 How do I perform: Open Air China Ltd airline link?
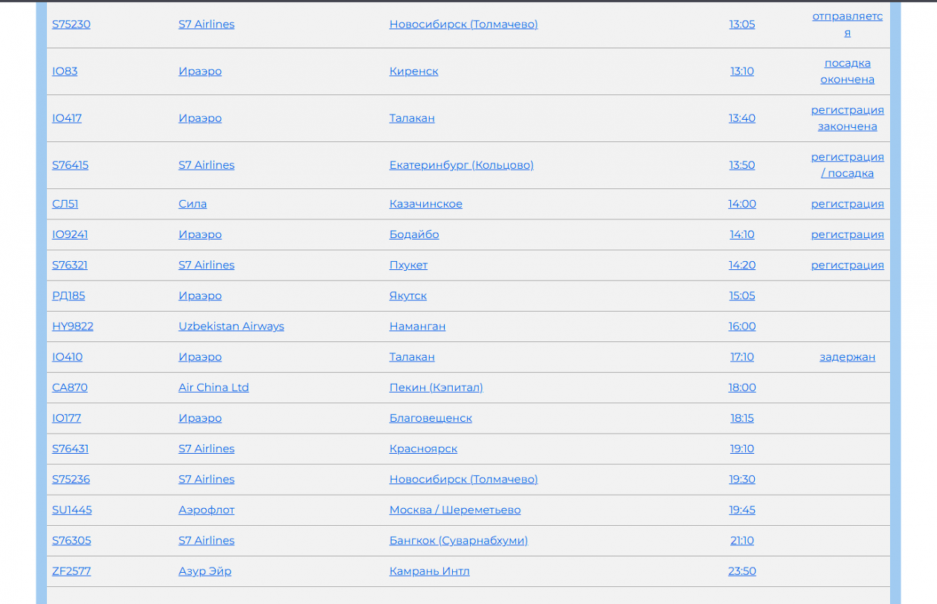[213, 388]
